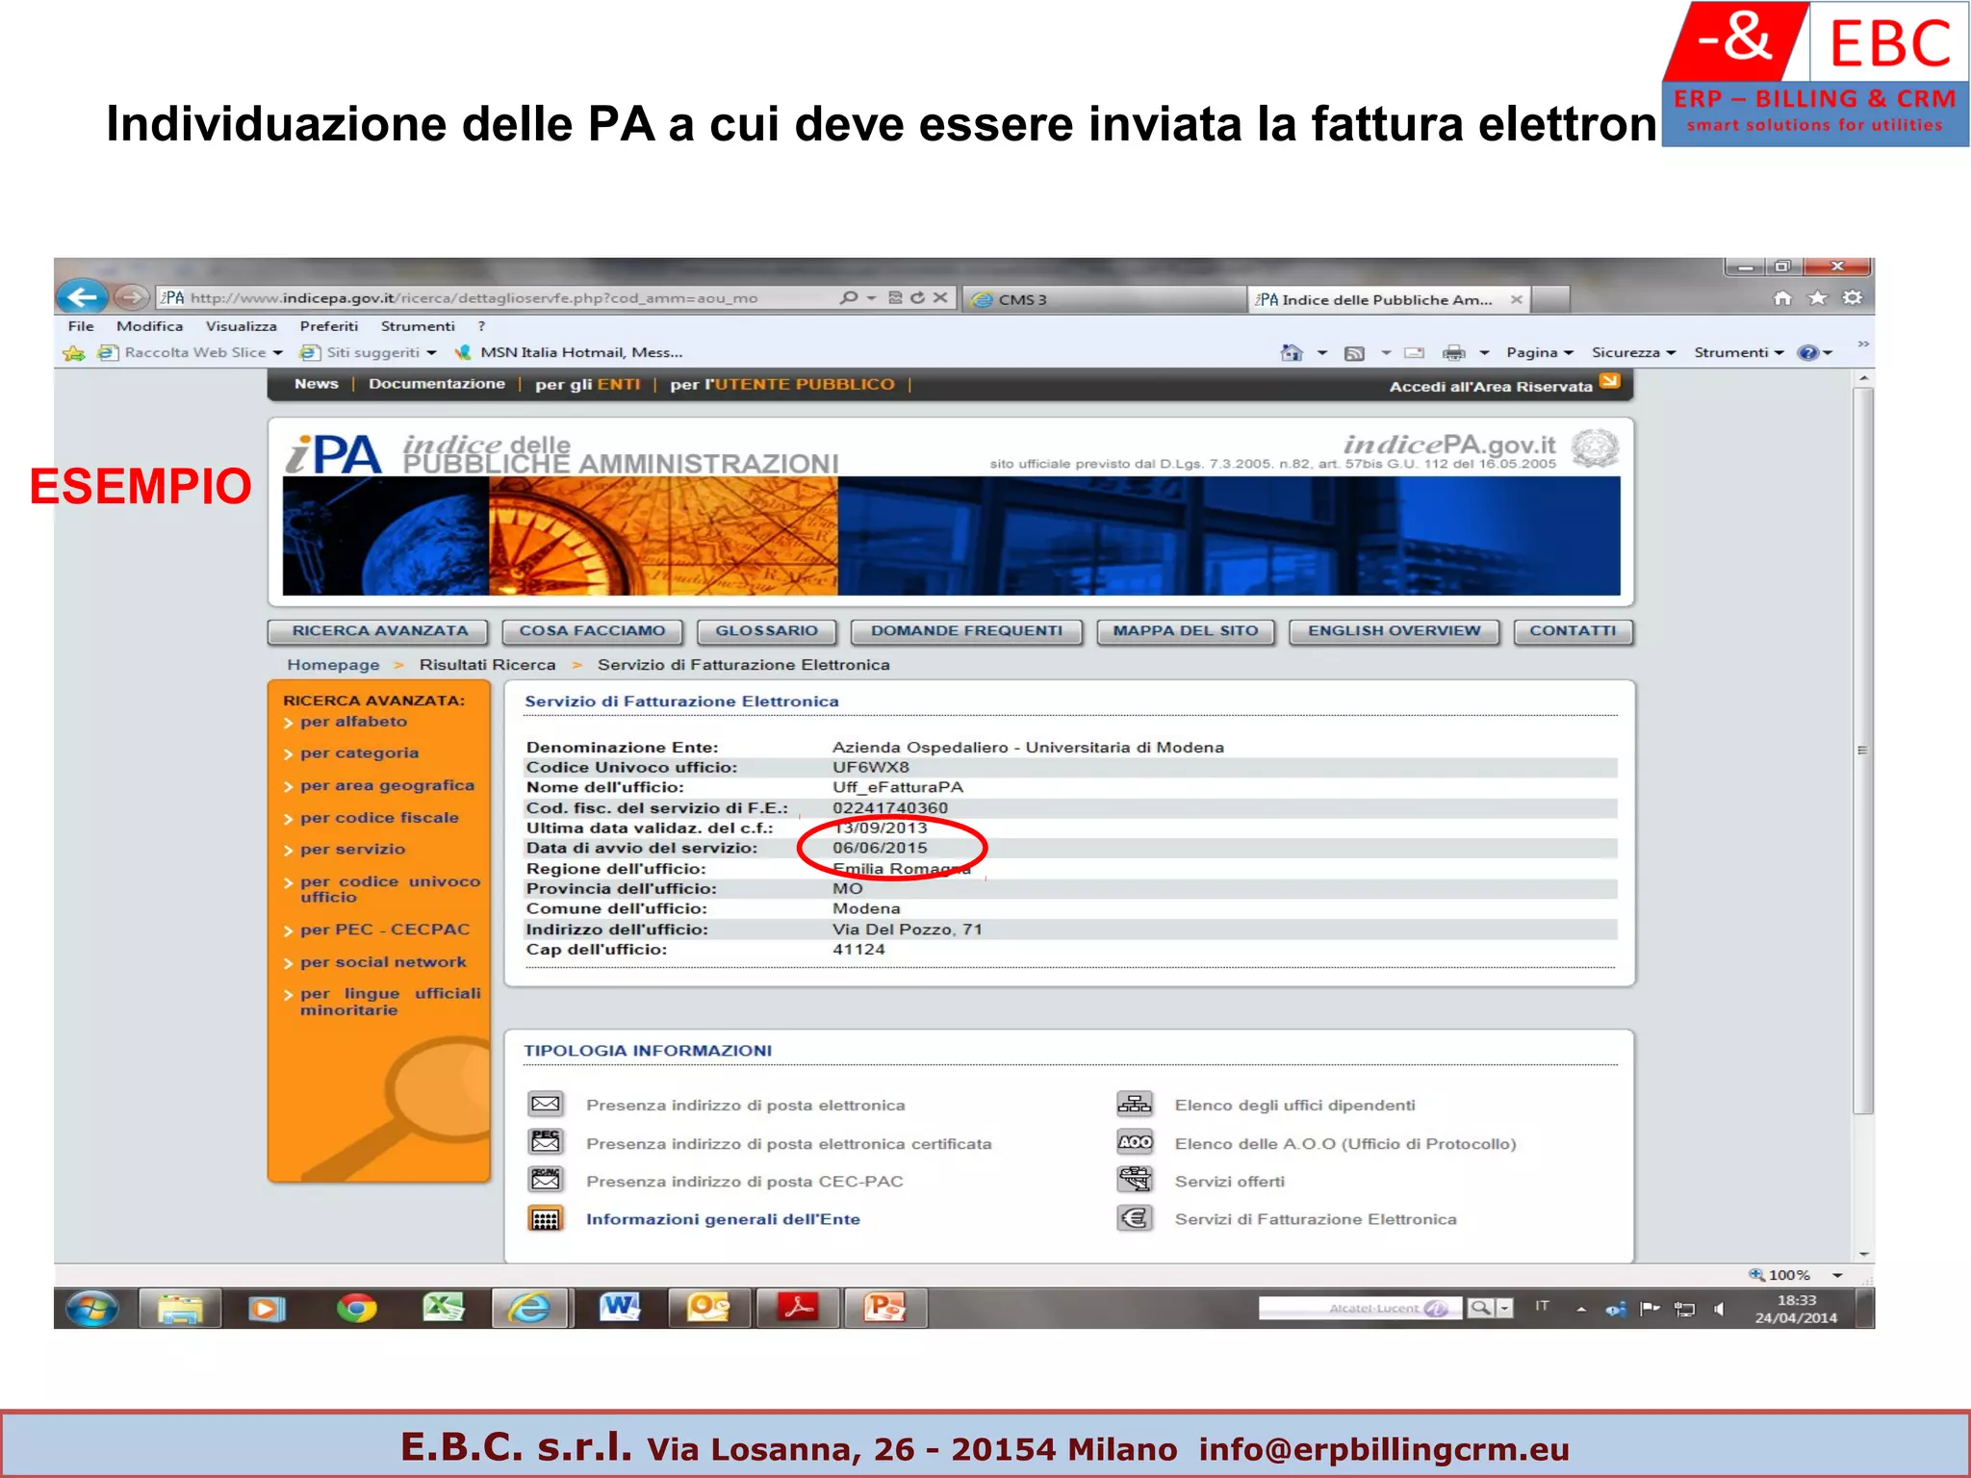
Task: Expand the Pagina dropdown menu
Action: [1539, 353]
